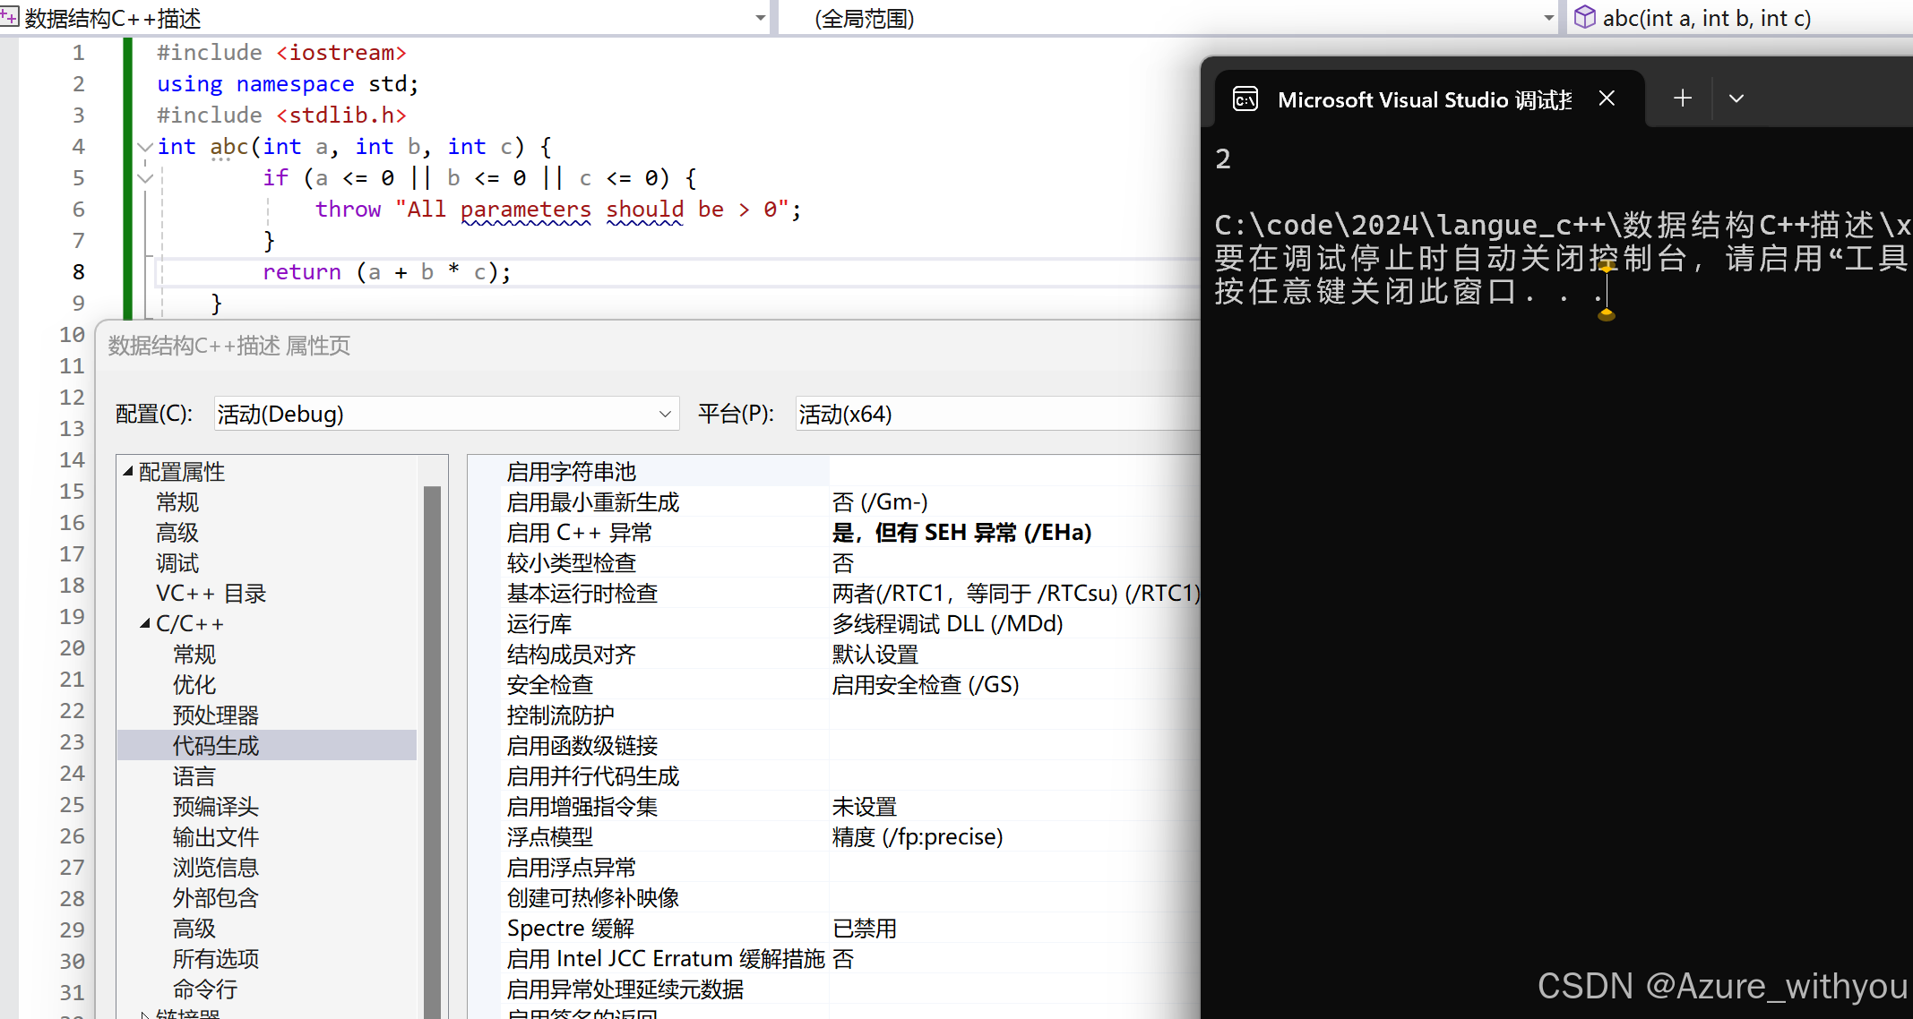Click the project file icon in the navigation bar

(x=9, y=17)
